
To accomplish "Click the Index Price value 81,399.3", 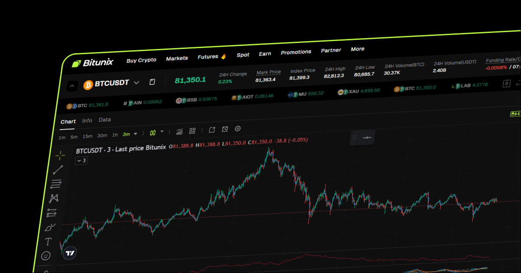I will point(300,78).
